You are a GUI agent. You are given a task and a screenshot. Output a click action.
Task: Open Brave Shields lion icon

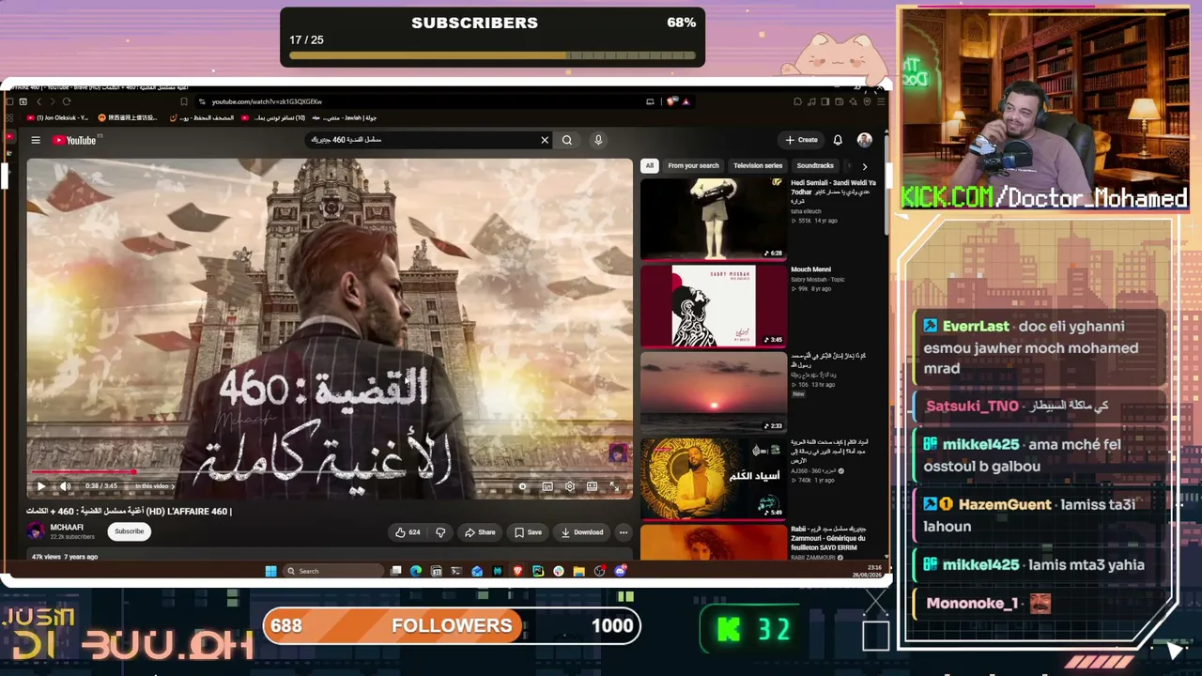click(672, 101)
